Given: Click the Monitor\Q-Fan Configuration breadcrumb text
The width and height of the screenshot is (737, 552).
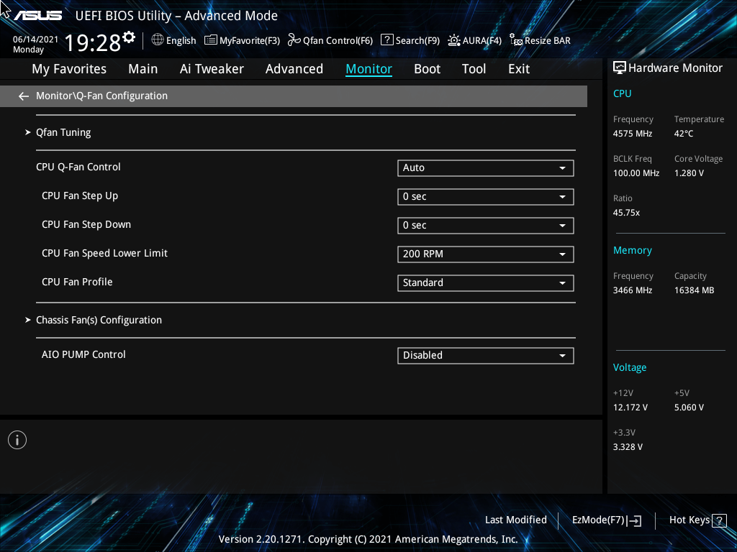Looking at the screenshot, I should [x=101, y=96].
